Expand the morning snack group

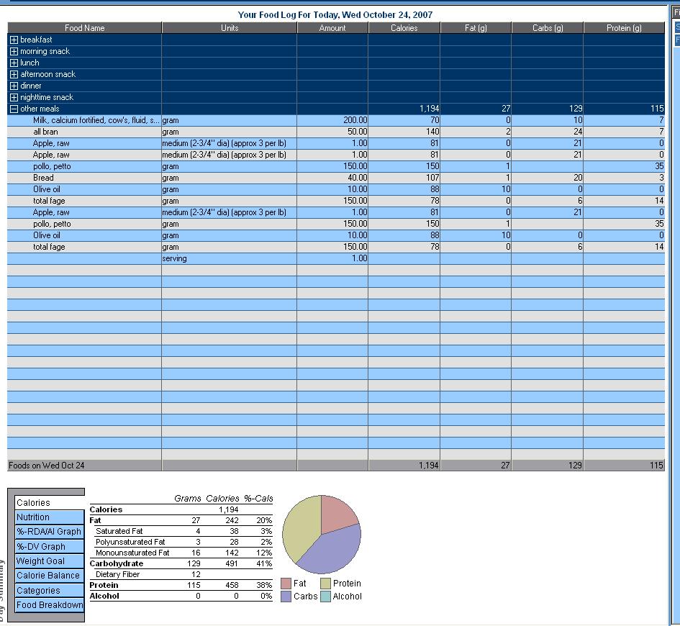point(14,52)
